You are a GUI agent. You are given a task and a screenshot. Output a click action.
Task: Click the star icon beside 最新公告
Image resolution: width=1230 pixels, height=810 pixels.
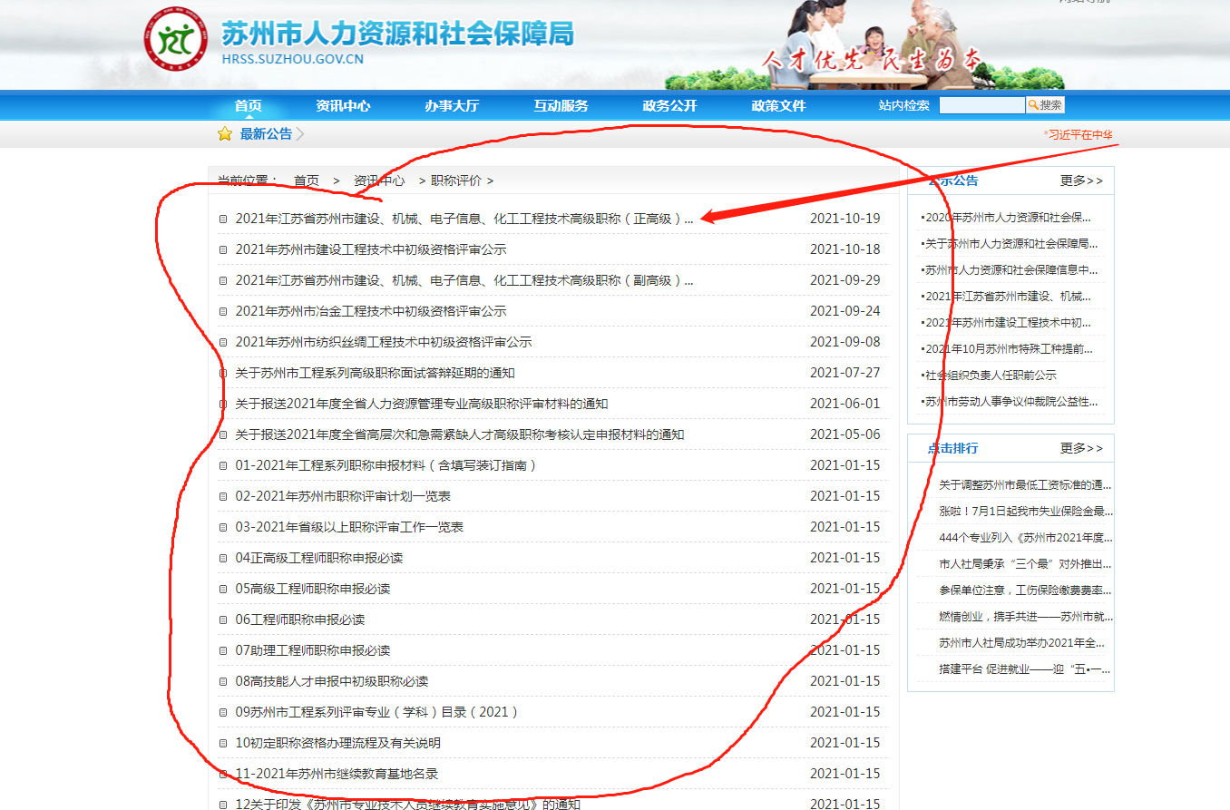pos(225,134)
